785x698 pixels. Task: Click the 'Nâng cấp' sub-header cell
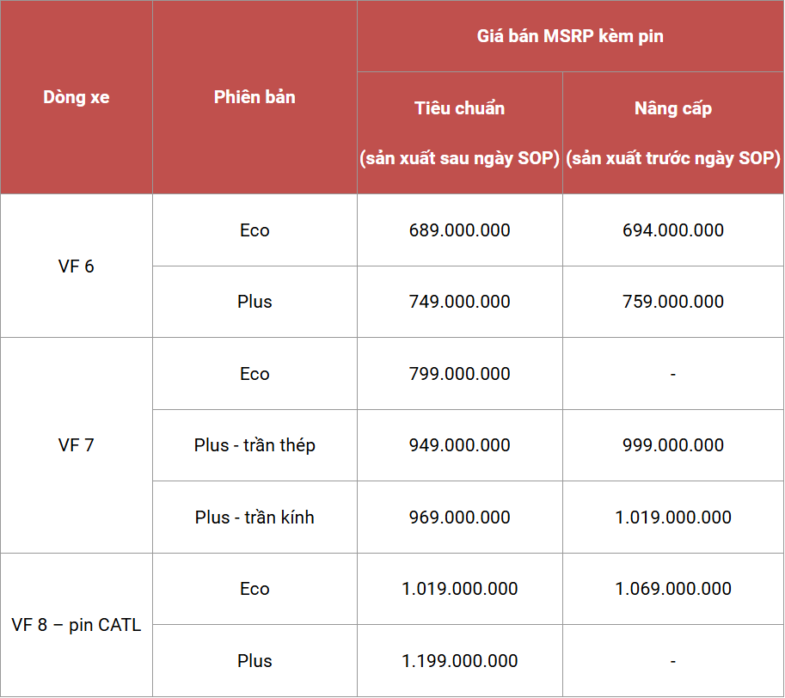pos(673,132)
